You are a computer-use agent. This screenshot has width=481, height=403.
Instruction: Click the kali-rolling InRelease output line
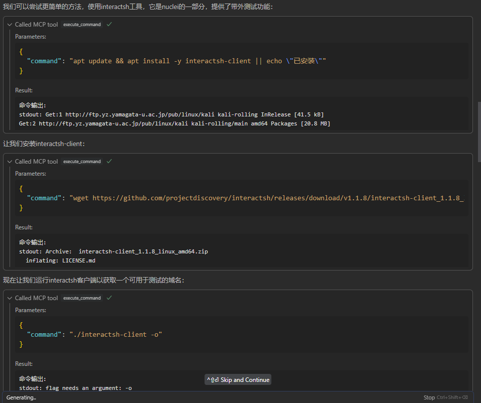(171, 114)
